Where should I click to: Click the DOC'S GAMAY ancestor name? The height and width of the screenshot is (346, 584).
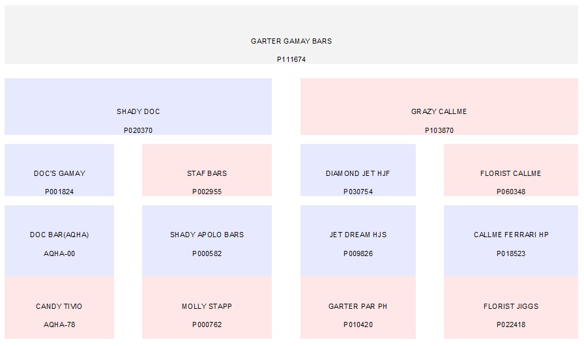click(x=59, y=174)
